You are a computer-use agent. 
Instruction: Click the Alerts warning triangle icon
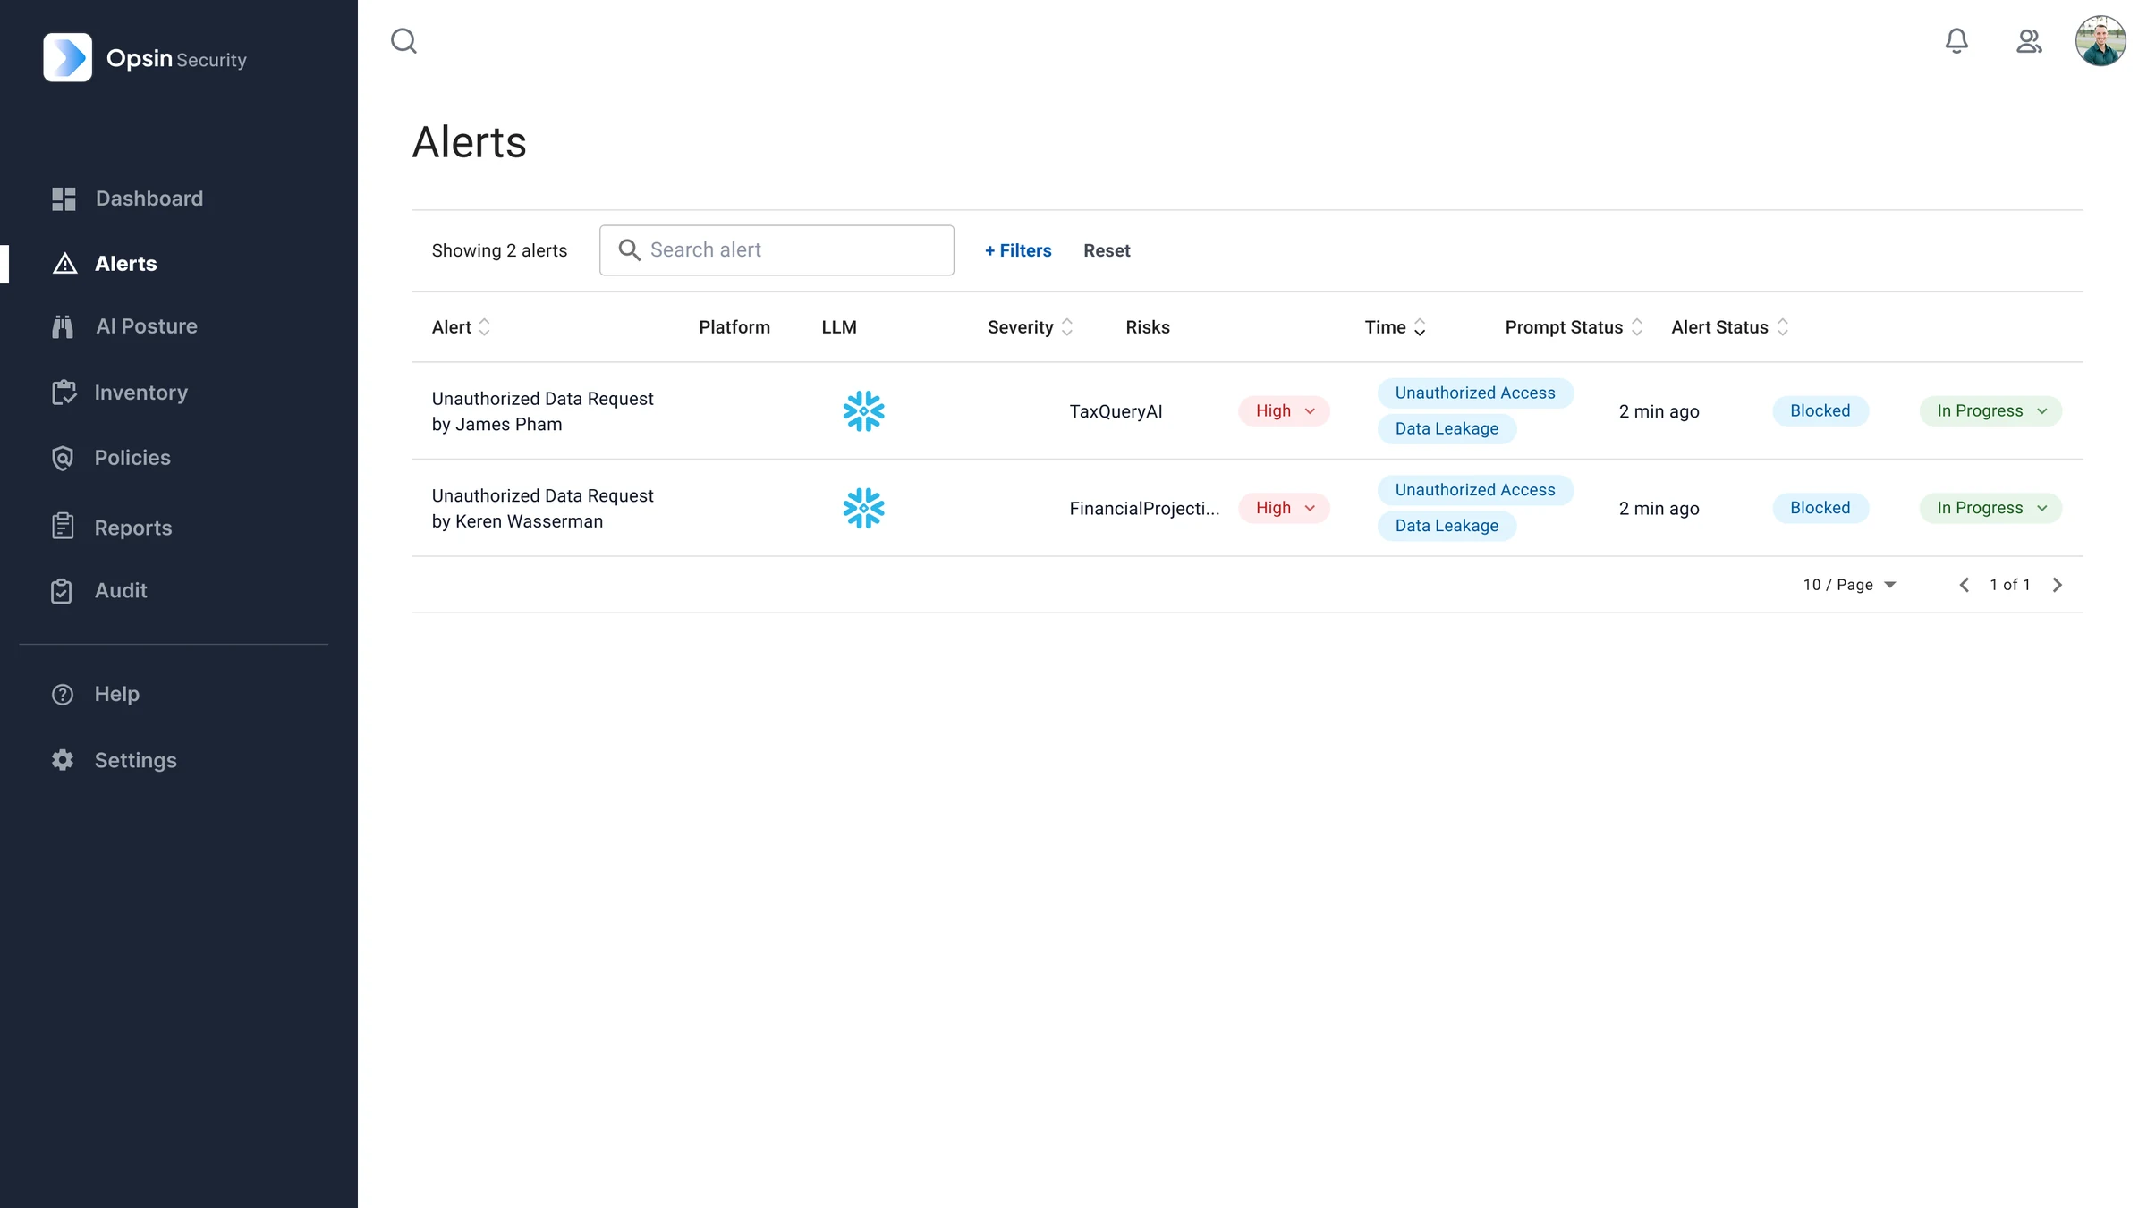point(64,264)
